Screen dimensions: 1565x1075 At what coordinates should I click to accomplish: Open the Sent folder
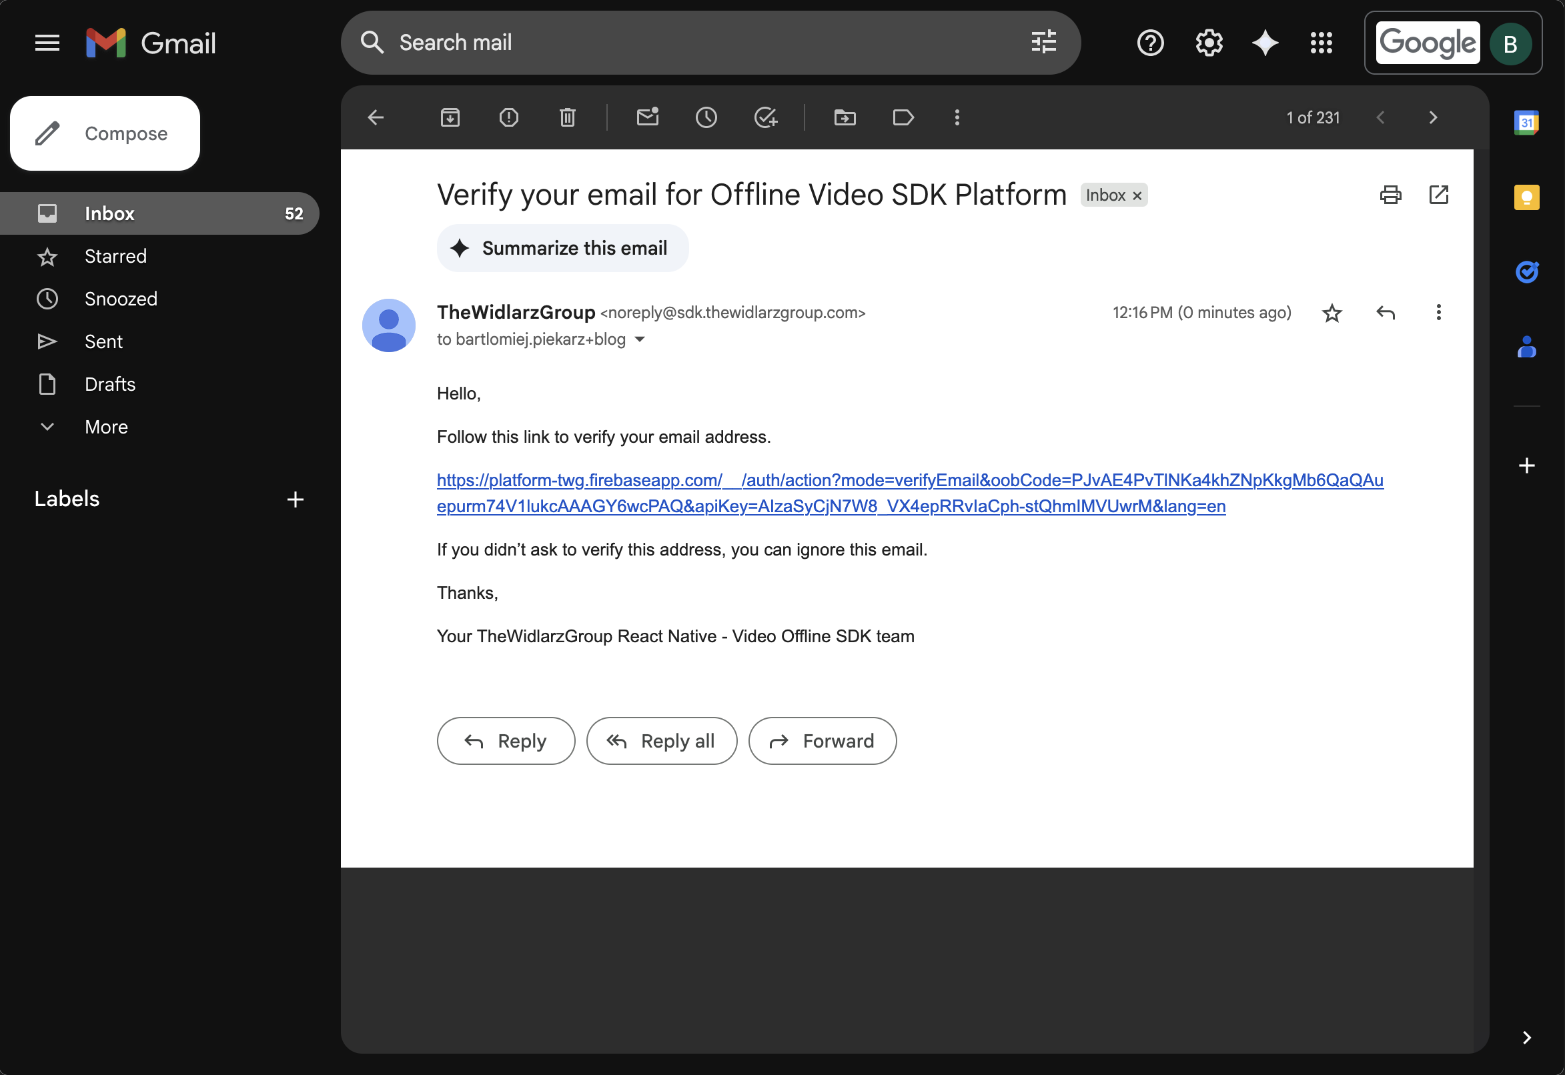pyautogui.click(x=159, y=341)
